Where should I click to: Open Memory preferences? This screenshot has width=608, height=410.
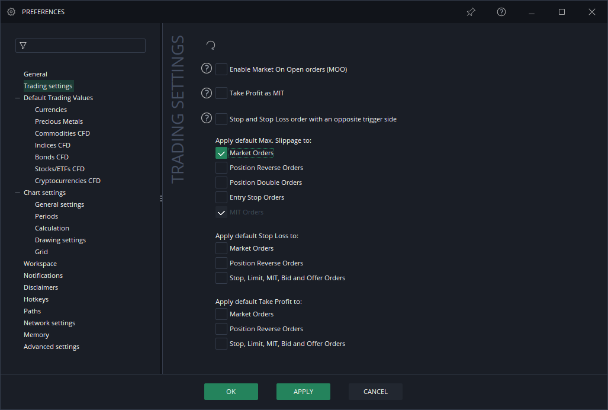point(37,335)
